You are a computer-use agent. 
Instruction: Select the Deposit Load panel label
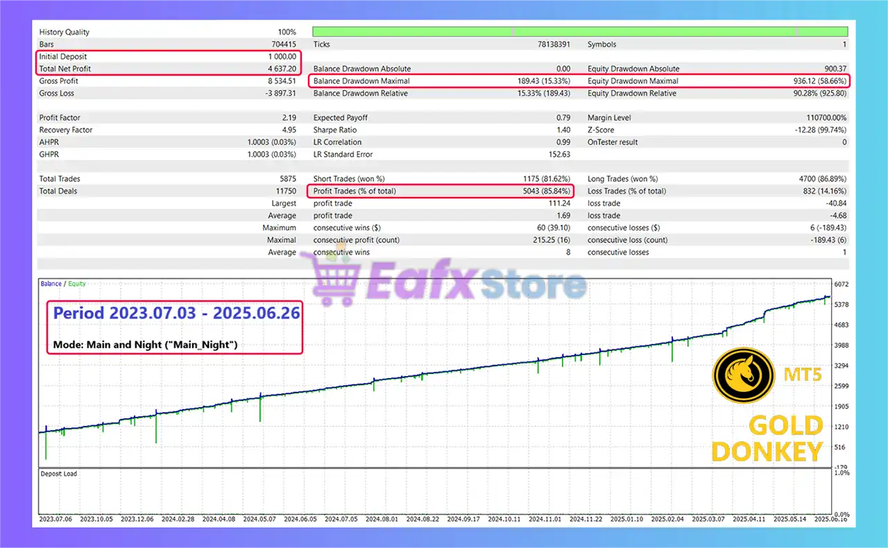coord(59,474)
